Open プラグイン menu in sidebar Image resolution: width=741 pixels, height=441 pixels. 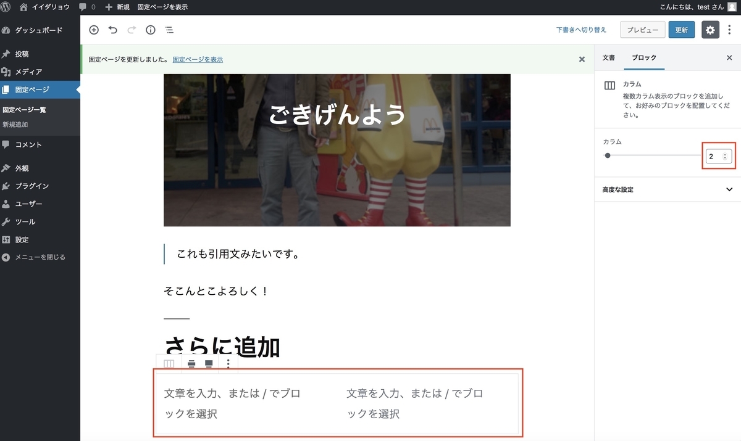pyautogui.click(x=40, y=186)
